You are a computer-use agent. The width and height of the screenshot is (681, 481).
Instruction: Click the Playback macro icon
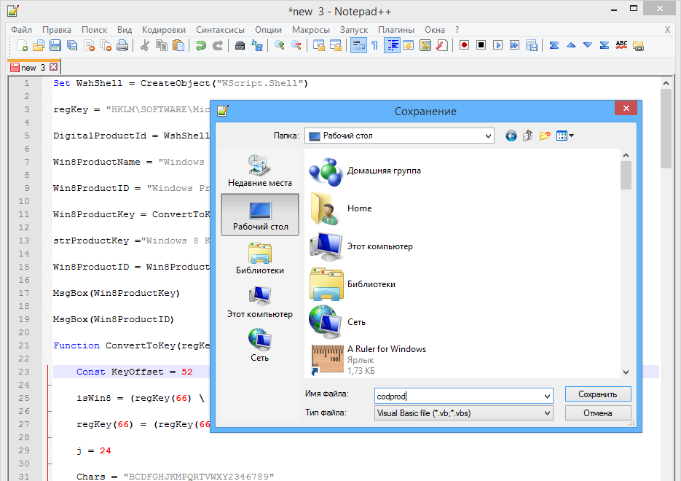click(497, 45)
